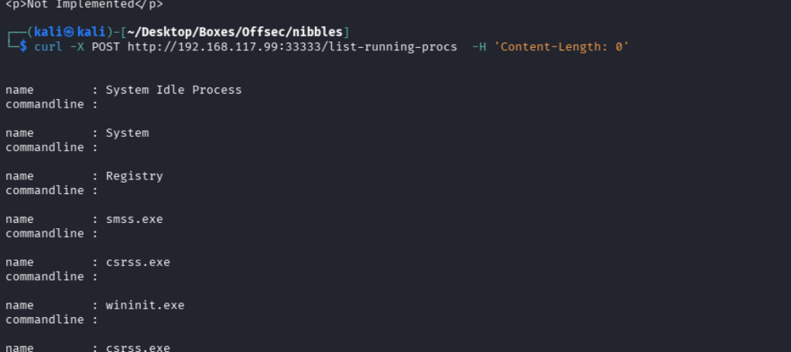
Task: Click the name label beside System Idle Process
Action: tap(19, 90)
